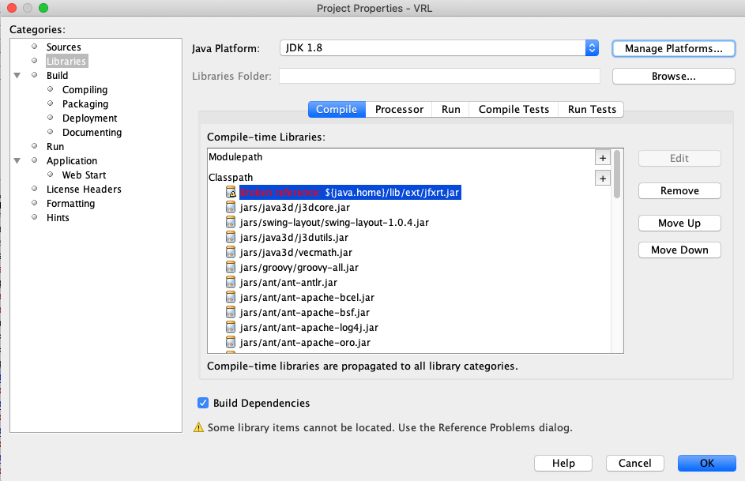
Task: Select the jars/java3d/j3dcore.jar entry
Action: pyautogui.click(x=295, y=208)
